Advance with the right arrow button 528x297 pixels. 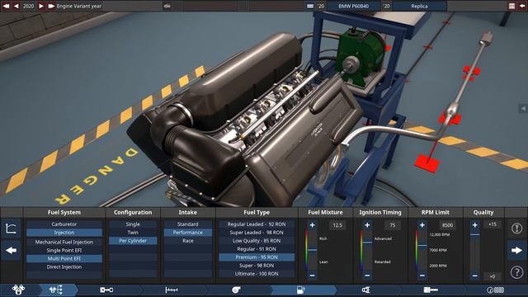click(516, 250)
